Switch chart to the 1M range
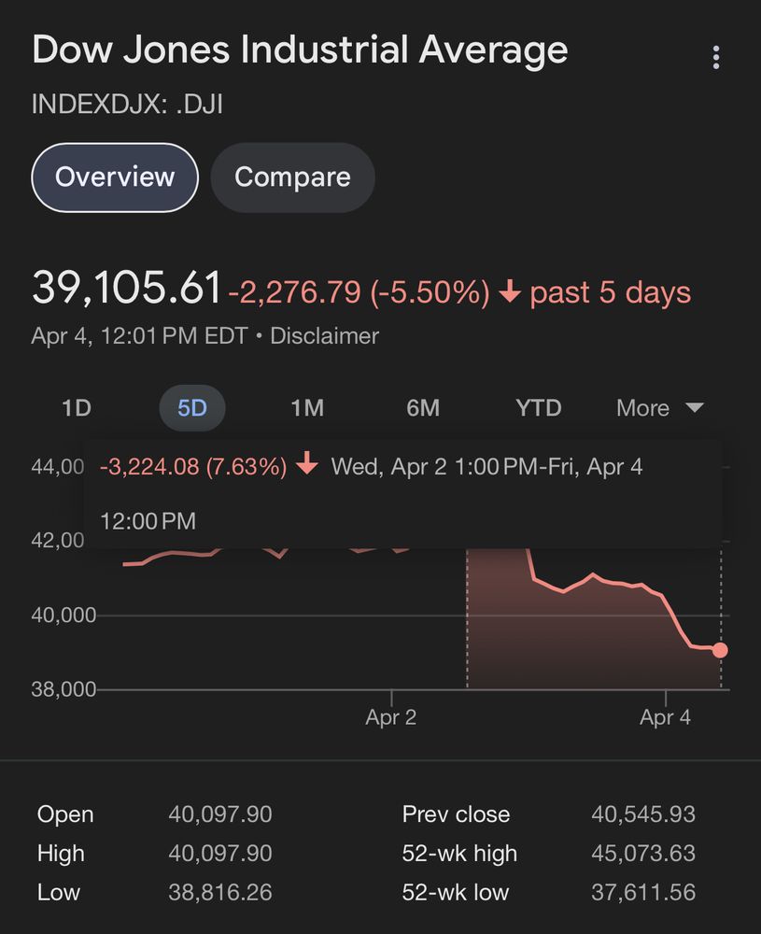This screenshot has width=761, height=934. (307, 408)
